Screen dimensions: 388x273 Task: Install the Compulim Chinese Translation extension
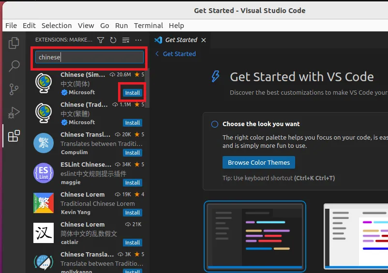pos(133,153)
